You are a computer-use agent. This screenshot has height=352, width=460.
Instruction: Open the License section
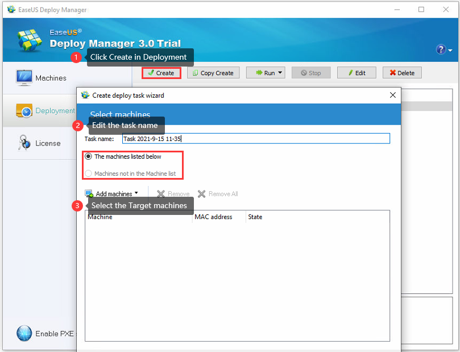tap(40, 143)
